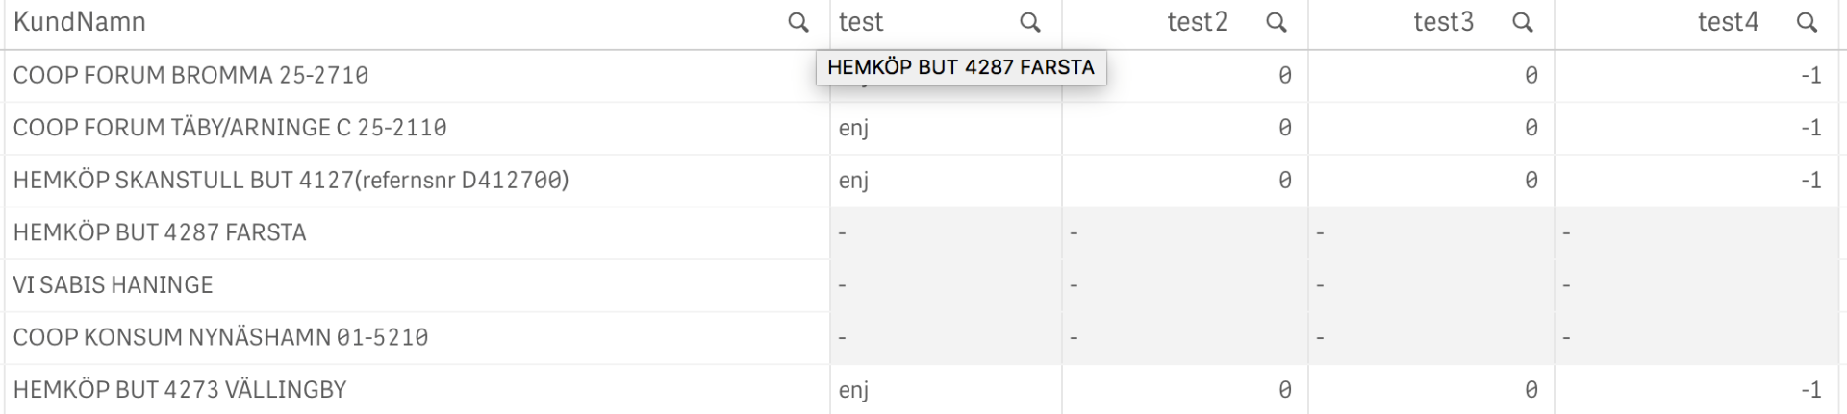Click the test4 column magnifier icon
Screen dimensions: 1847x414
[1807, 22]
